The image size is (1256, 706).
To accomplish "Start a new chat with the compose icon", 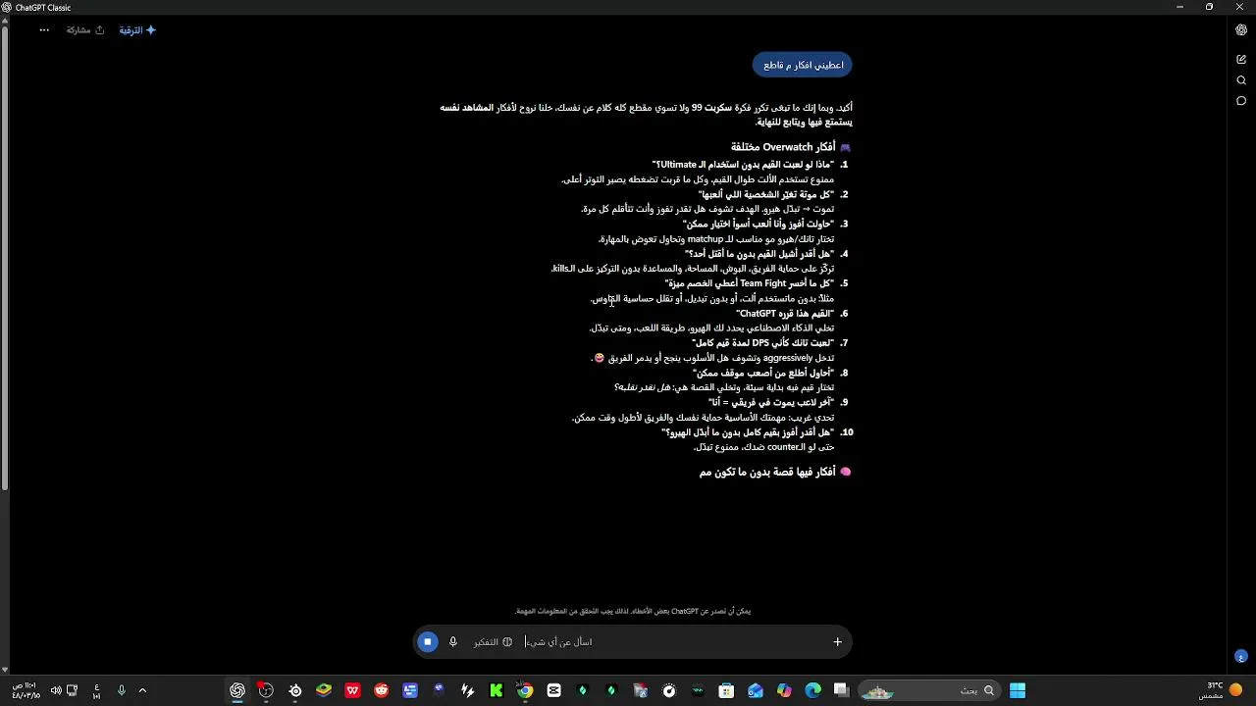I will coord(1241,59).
